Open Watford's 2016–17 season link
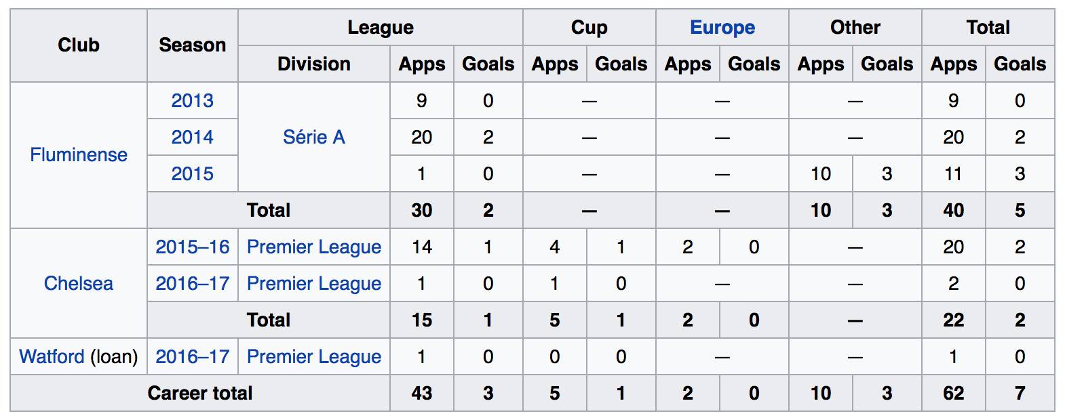 (193, 357)
